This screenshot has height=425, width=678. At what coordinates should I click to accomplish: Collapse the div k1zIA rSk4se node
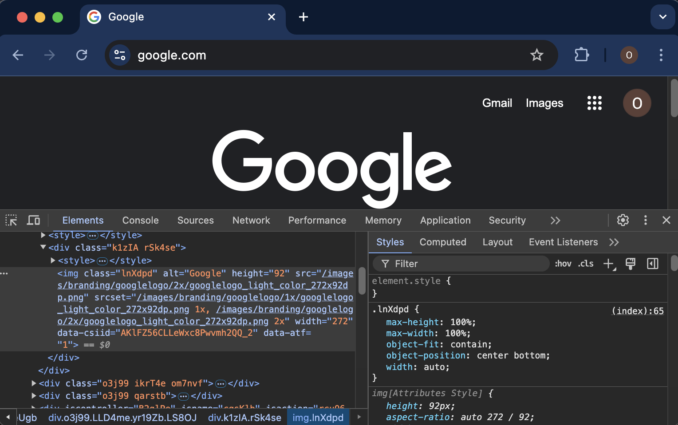point(43,248)
